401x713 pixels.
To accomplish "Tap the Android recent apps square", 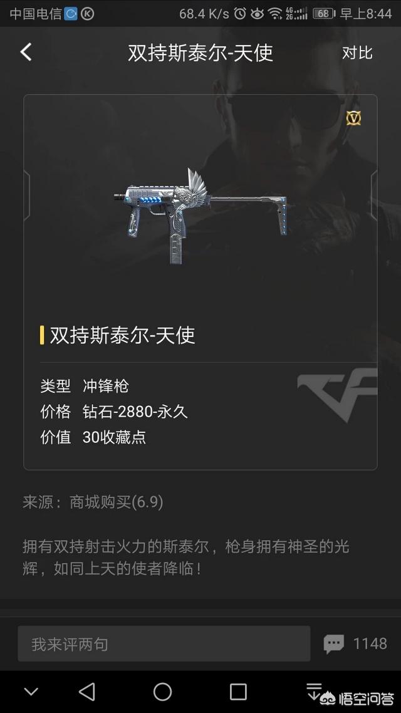I will click(x=238, y=692).
